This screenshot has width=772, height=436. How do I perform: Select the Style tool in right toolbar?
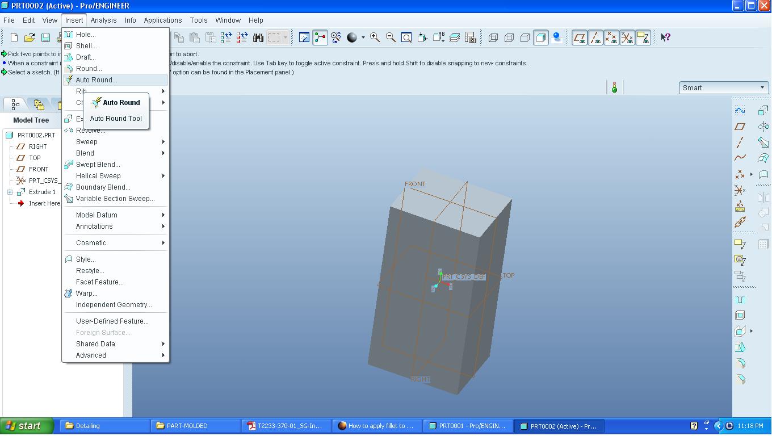[x=763, y=174]
